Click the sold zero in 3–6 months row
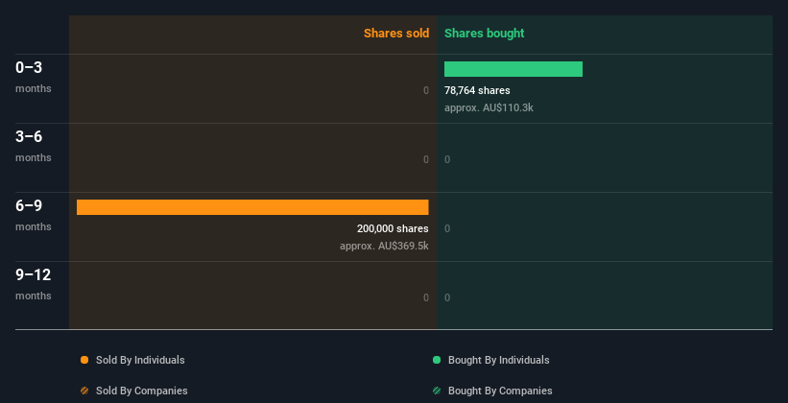 pos(425,159)
